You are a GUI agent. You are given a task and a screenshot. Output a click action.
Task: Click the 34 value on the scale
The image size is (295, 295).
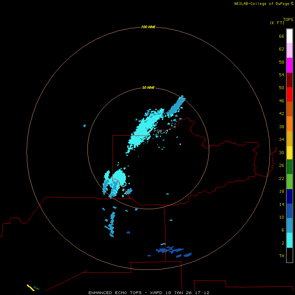[282, 140]
